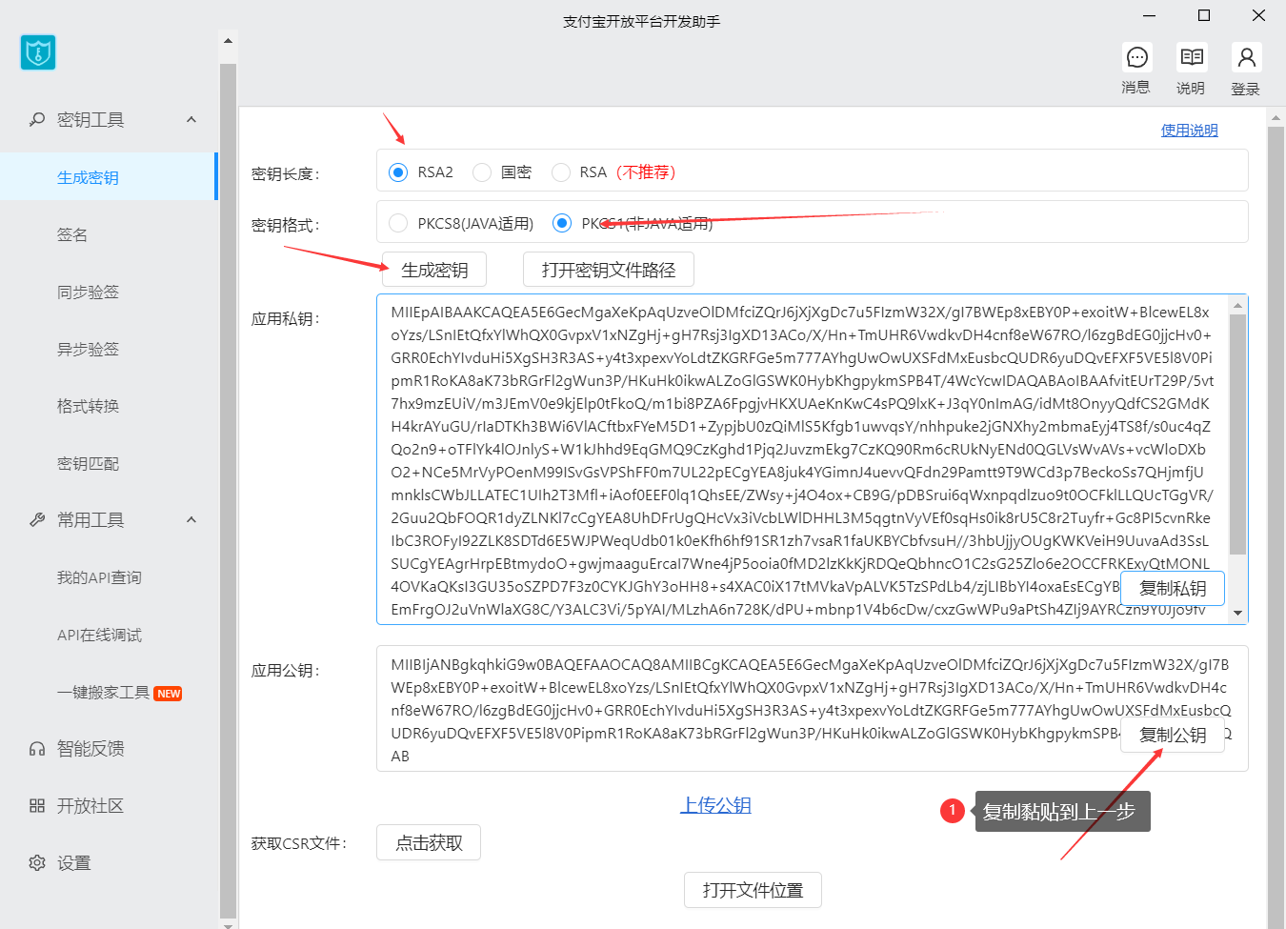
Task: Click the 获取CSR文件 label
Action: coord(299,843)
